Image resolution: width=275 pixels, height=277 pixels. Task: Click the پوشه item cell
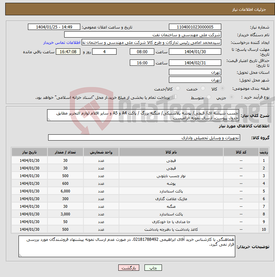171,183
